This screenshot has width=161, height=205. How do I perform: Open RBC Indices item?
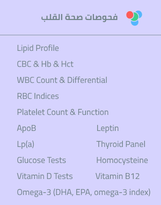[38, 96]
